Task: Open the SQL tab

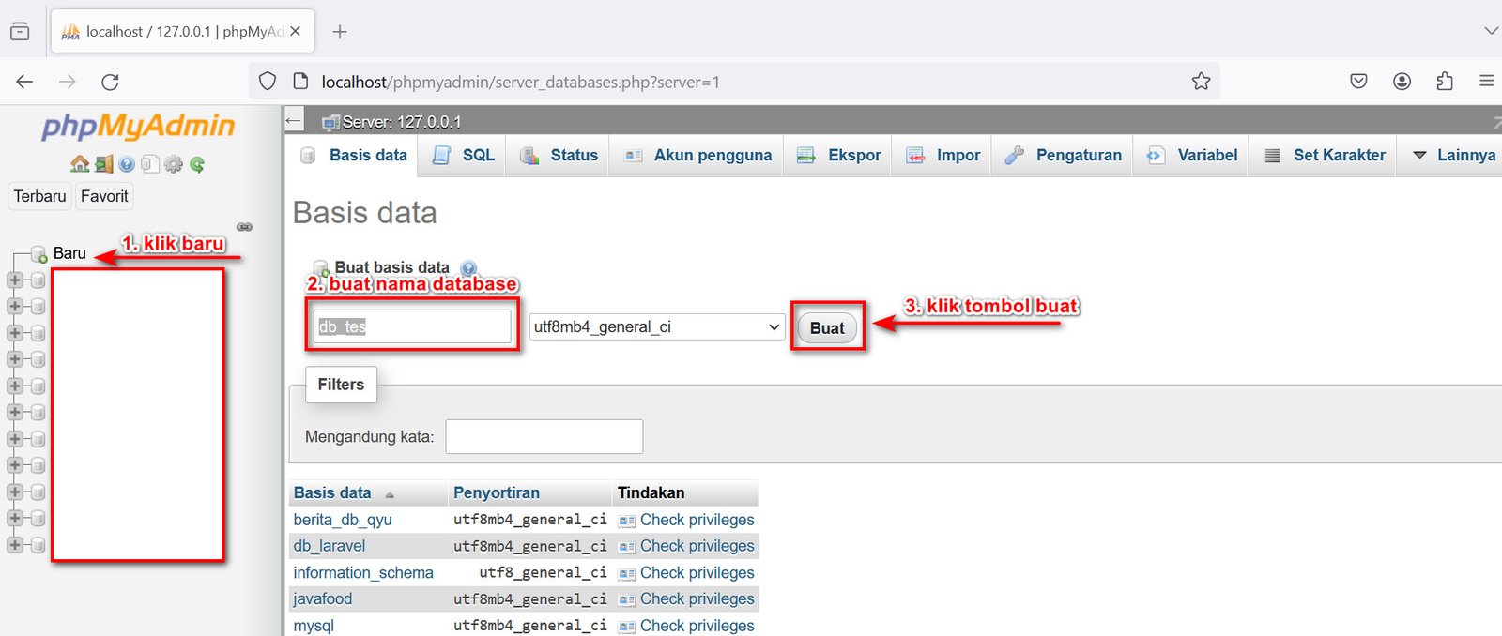Action: click(464, 155)
